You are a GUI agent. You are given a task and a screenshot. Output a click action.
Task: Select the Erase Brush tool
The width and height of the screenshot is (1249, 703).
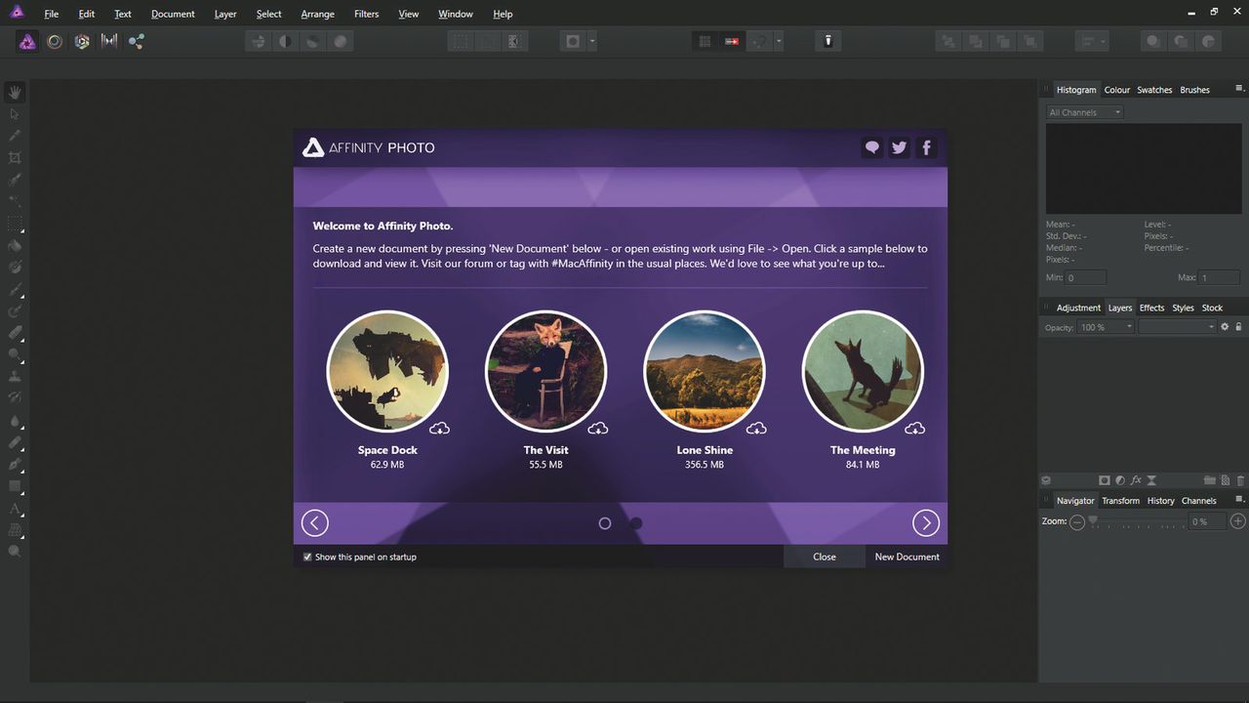tap(15, 333)
